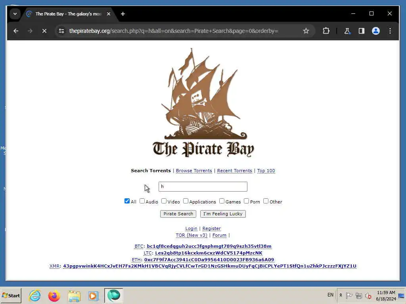Open the Login link
This screenshot has width=406, height=304.
click(191, 228)
